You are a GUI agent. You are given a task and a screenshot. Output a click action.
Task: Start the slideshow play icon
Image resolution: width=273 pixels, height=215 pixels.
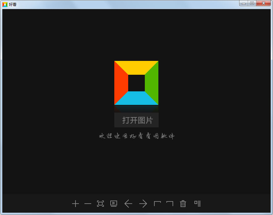(114, 204)
